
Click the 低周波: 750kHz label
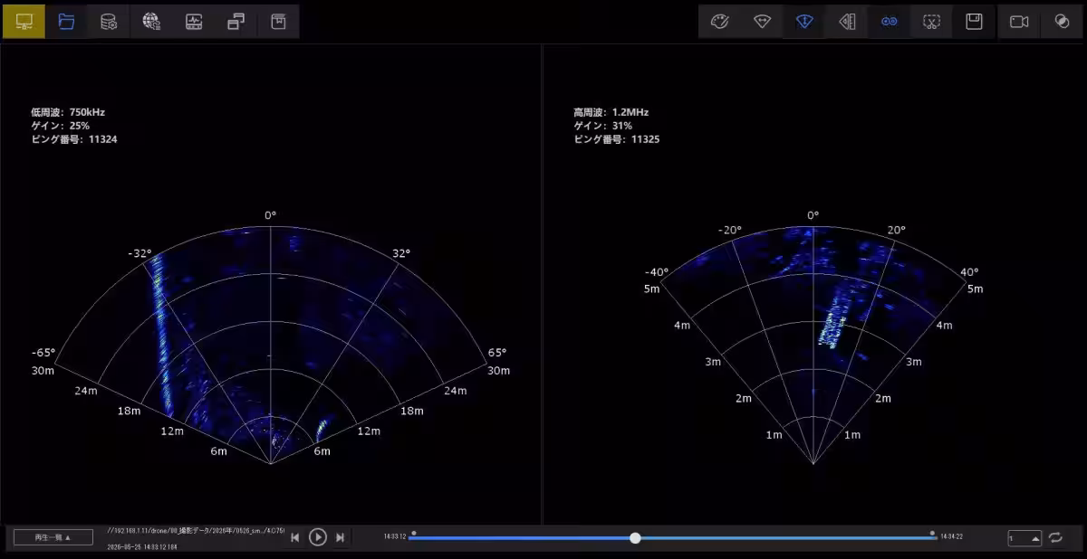[x=68, y=112]
